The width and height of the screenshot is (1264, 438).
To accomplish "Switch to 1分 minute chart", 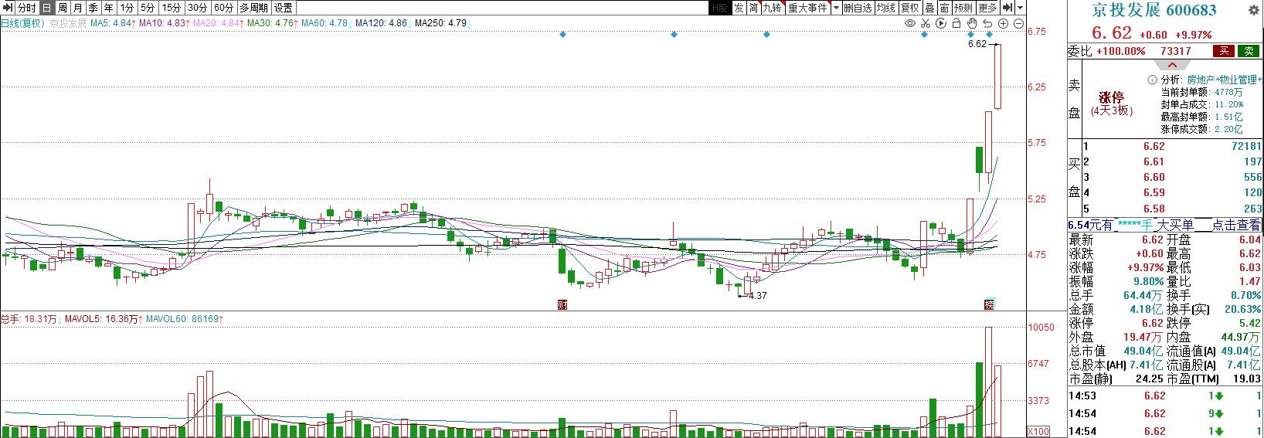I will (x=127, y=8).
